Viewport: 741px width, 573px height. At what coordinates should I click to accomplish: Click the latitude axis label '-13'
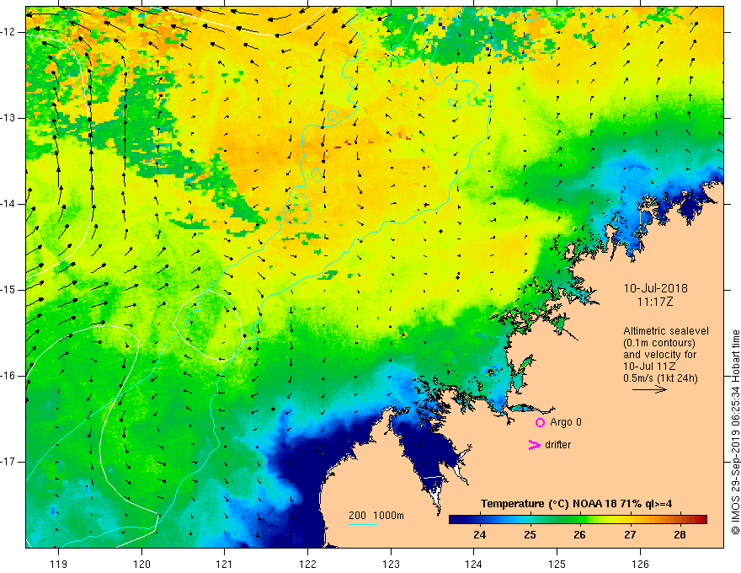click(x=8, y=118)
